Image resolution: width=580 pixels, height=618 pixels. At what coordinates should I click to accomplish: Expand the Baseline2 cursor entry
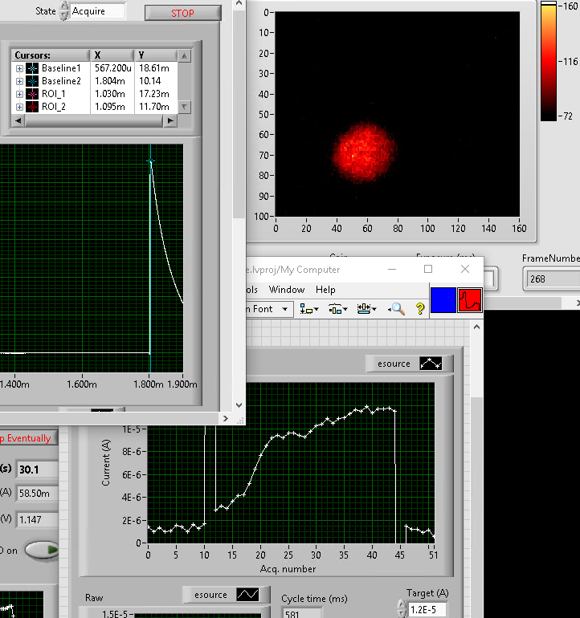point(19,81)
